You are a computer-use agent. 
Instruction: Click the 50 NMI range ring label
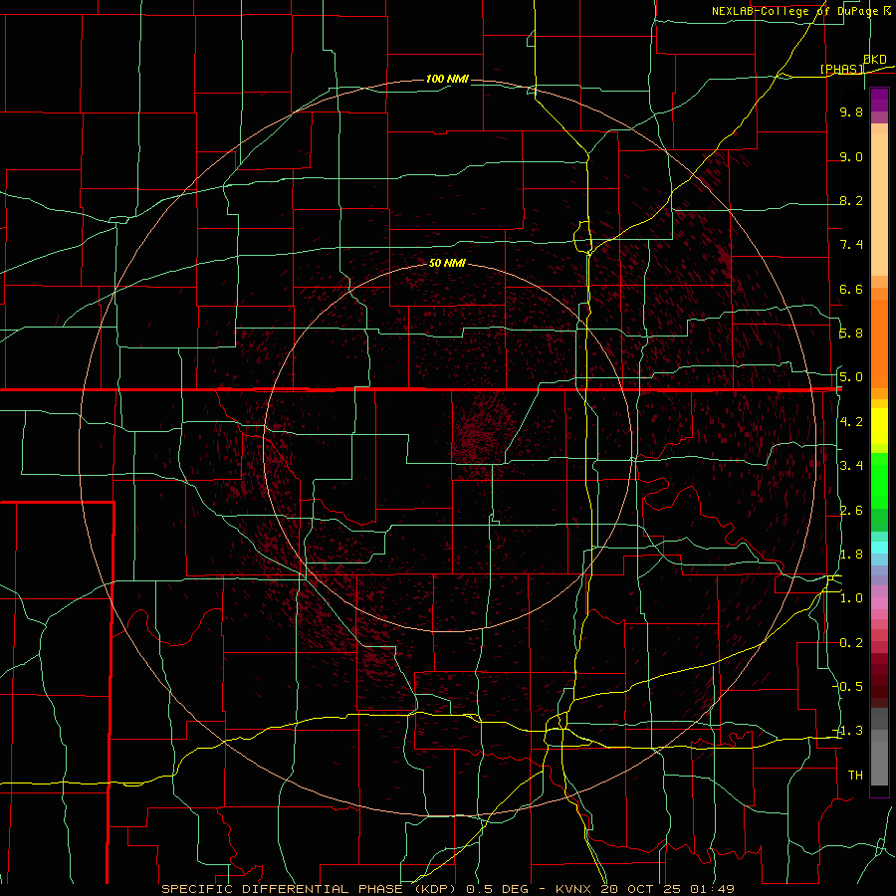coord(447,263)
